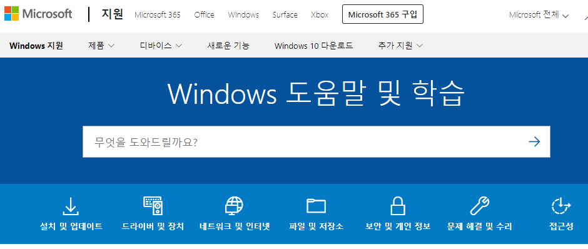
Task: Open the Windows 지원 link
Action: pyautogui.click(x=36, y=46)
